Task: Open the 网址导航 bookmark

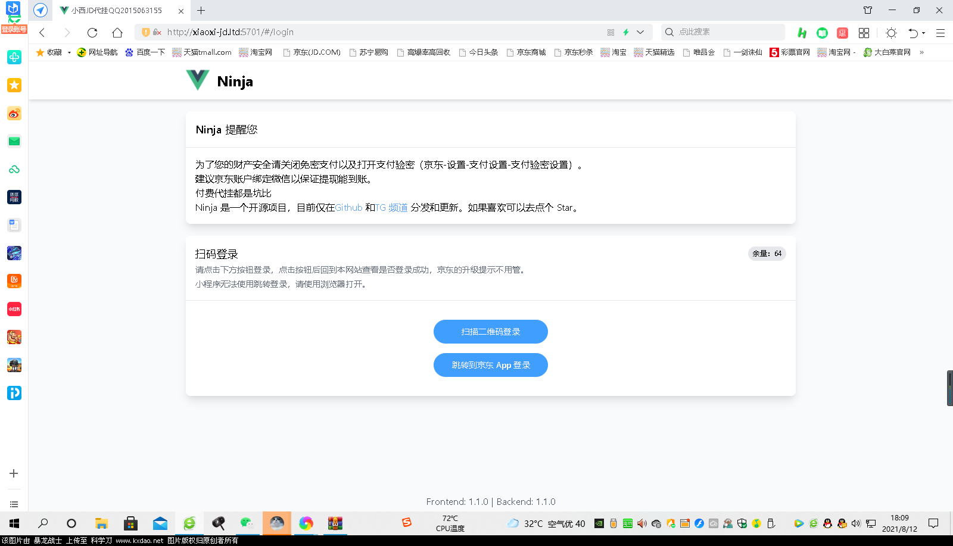Action: pyautogui.click(x=97, y=52)
